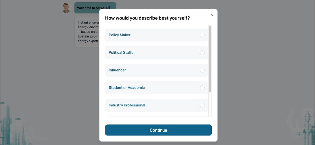Click the scrollbar track below the thumb
The image size is (315, 145).
pos(210,105)
